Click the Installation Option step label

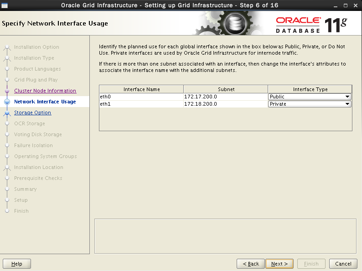(x=36, y=47)
